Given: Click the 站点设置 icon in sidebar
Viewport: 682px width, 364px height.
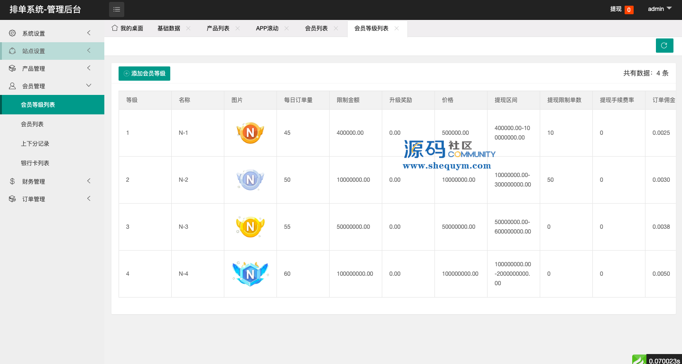Looking at the screenshot, I should (13, 51).
